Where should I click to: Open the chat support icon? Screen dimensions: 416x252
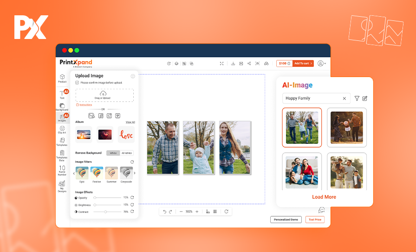(x=322, y=210)
